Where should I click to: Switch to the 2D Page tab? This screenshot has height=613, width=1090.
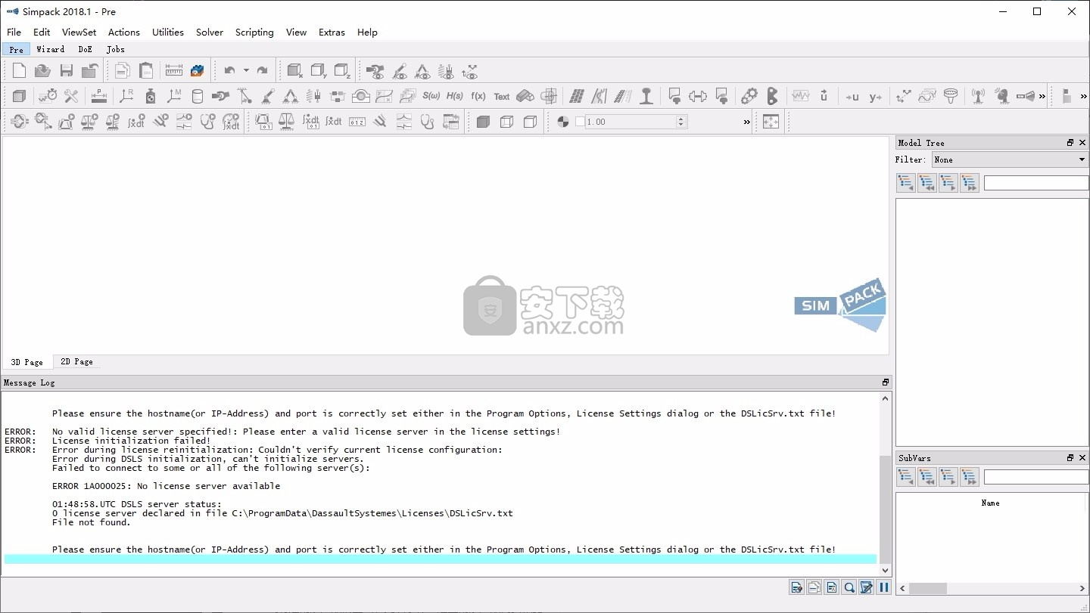(77, 362)
